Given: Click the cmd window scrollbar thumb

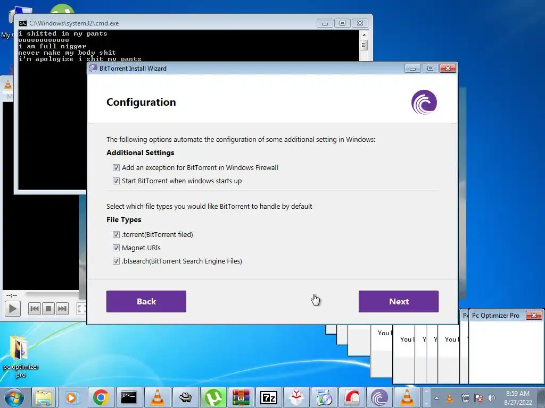Looking at the screenshot, I should (x=364, y=45).
